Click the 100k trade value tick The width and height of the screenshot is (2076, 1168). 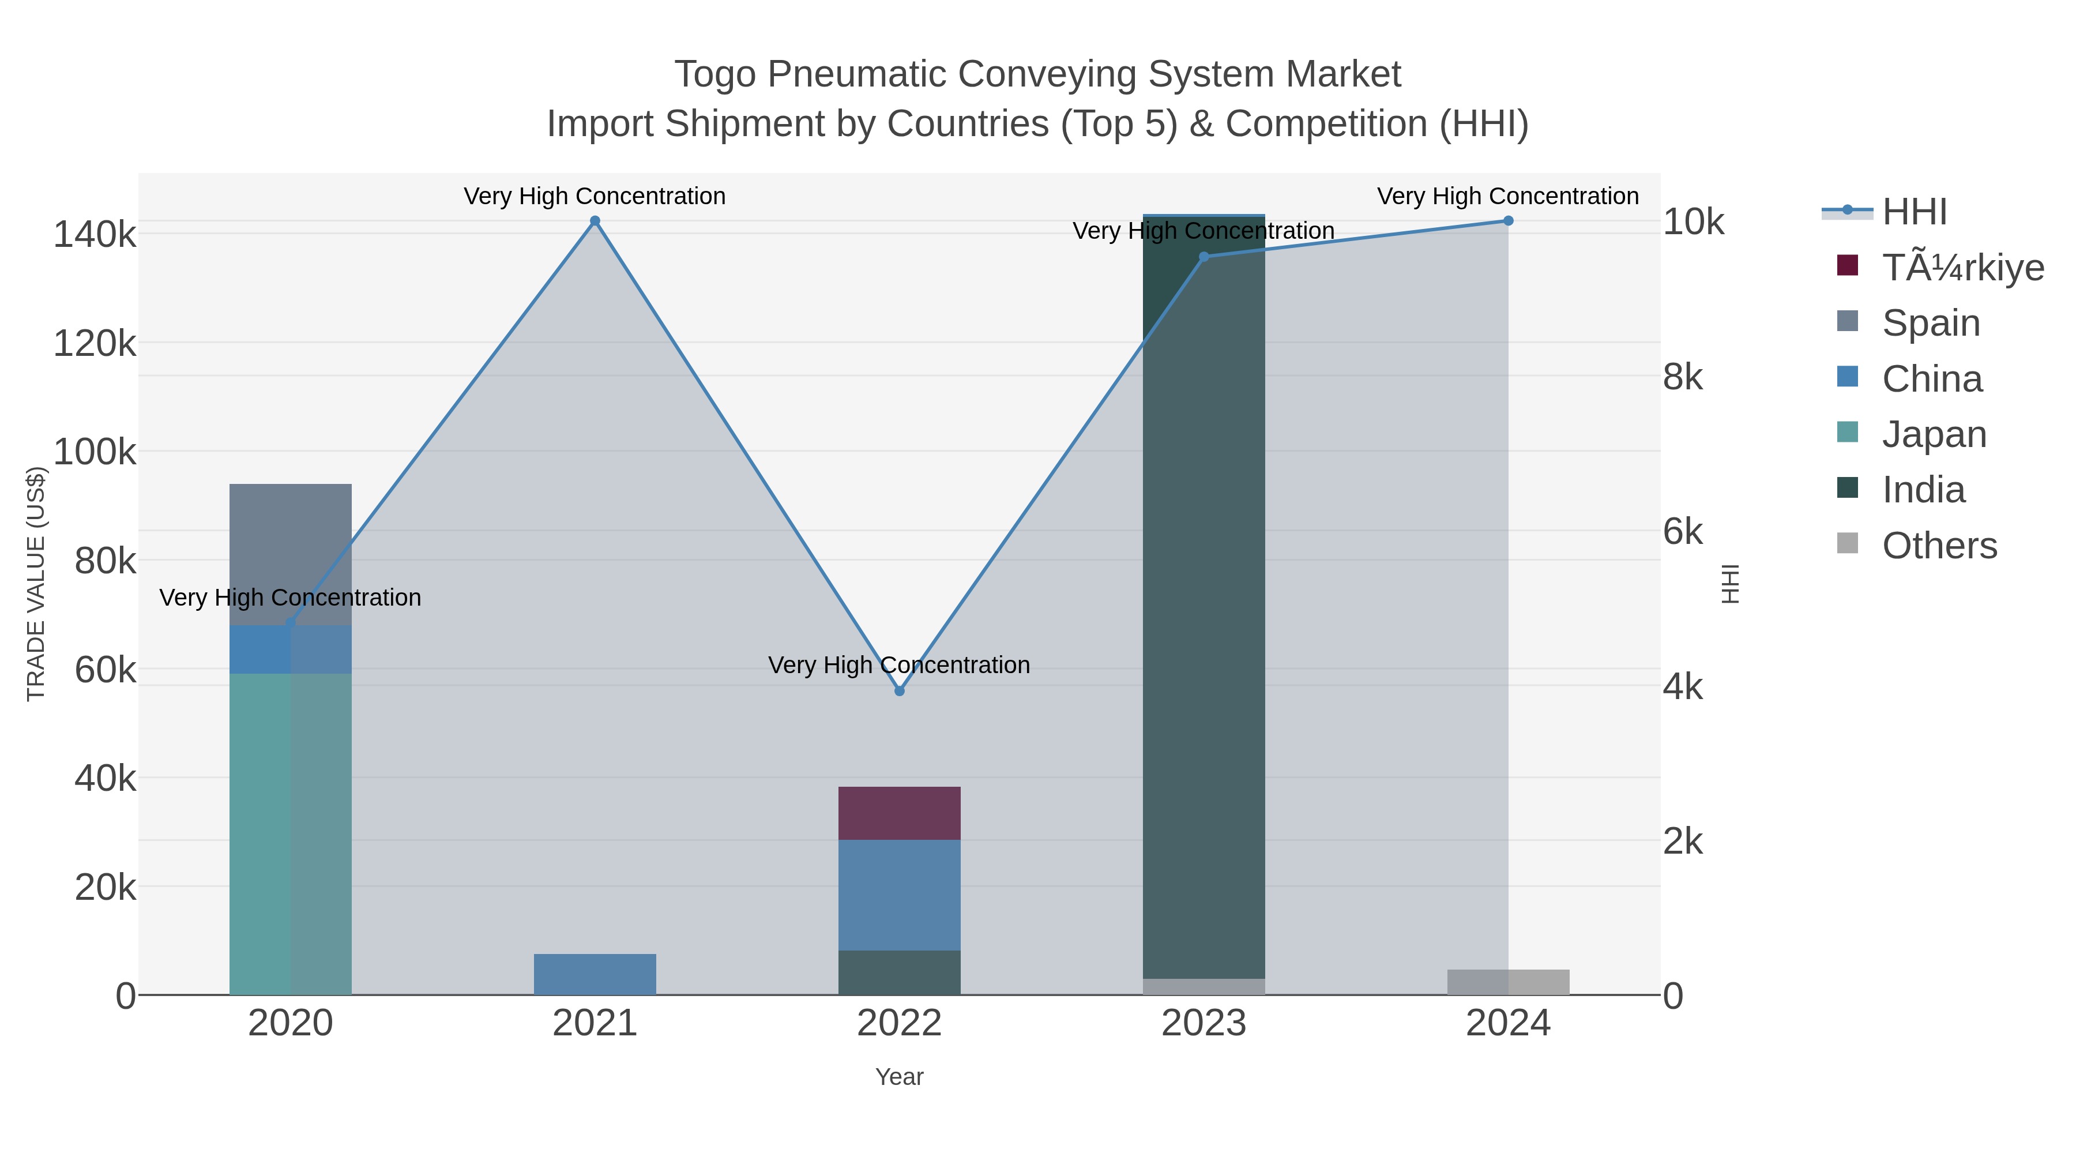(95, 452)
